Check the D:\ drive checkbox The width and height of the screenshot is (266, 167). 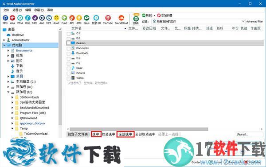(x=68, y=39)
